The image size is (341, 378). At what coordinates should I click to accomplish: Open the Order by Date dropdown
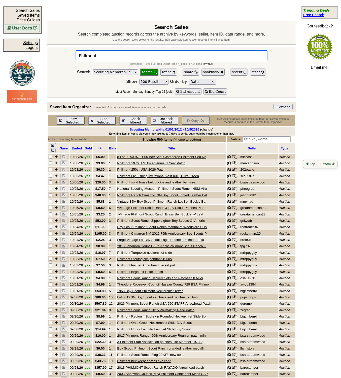click(x=202, y=82)
